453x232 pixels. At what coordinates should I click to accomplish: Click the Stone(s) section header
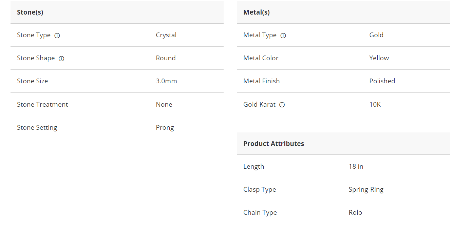coord(30,12)
